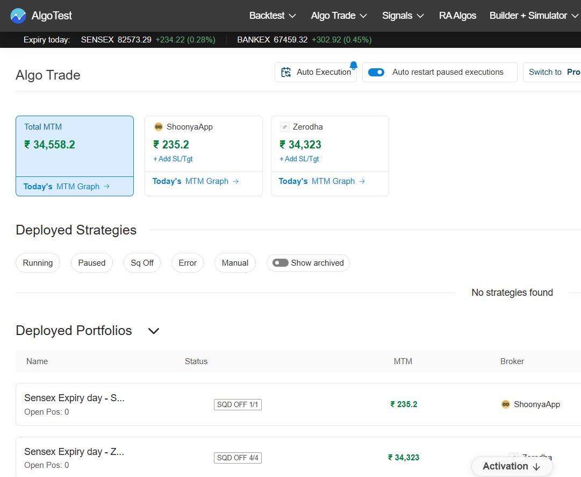Collapse the Deployed Portfolios section

[x=153, y=331]
